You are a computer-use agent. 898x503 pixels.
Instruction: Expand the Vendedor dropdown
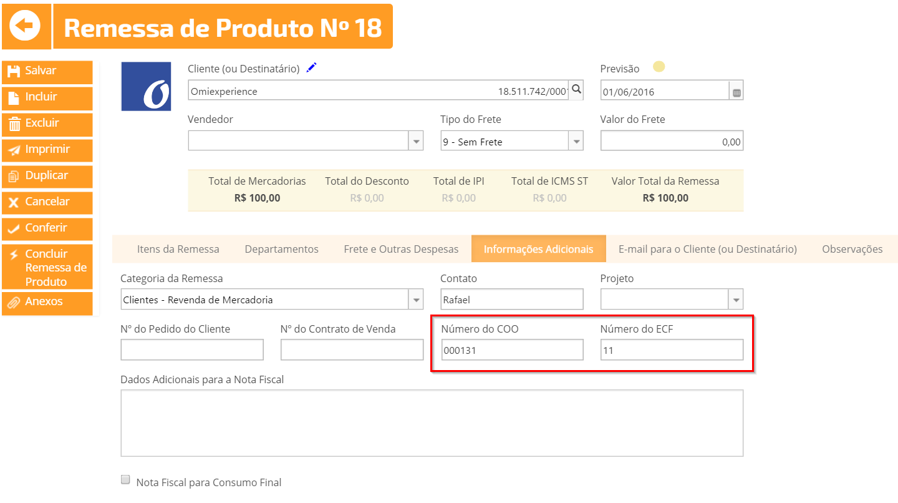(x=416, y=142)
